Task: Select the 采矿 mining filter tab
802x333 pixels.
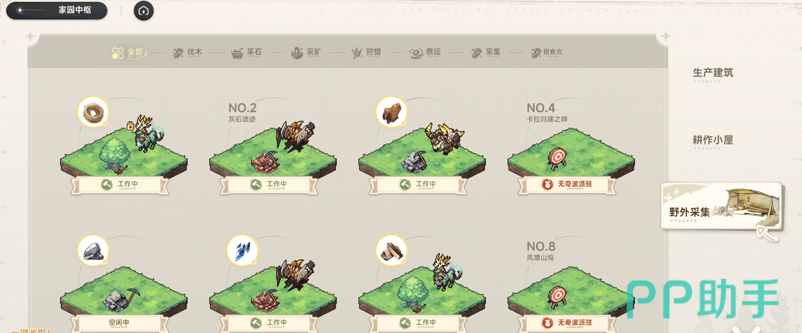Action: click(x=307, y=53)
